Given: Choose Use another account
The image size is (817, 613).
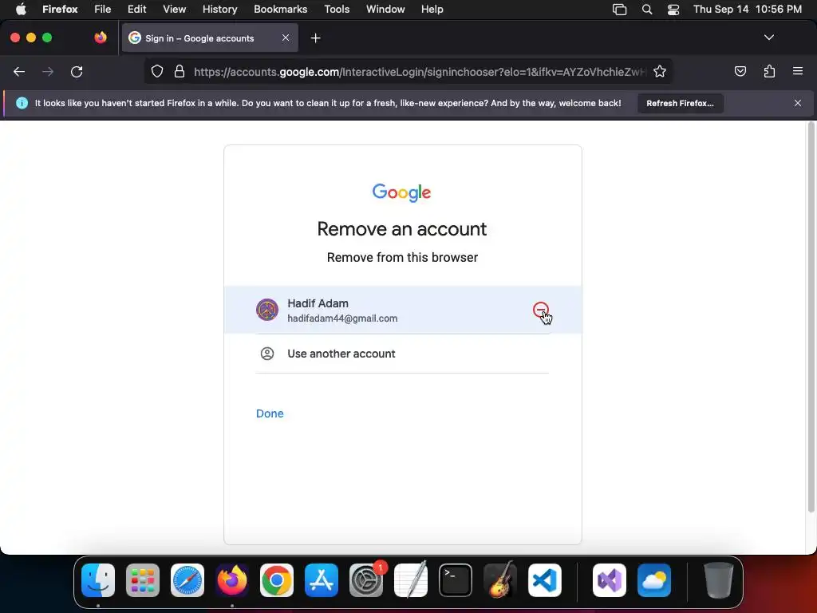Looking at the screenshot, I should tap(403, 354).
